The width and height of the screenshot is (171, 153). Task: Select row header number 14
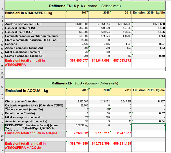[2, 63]
